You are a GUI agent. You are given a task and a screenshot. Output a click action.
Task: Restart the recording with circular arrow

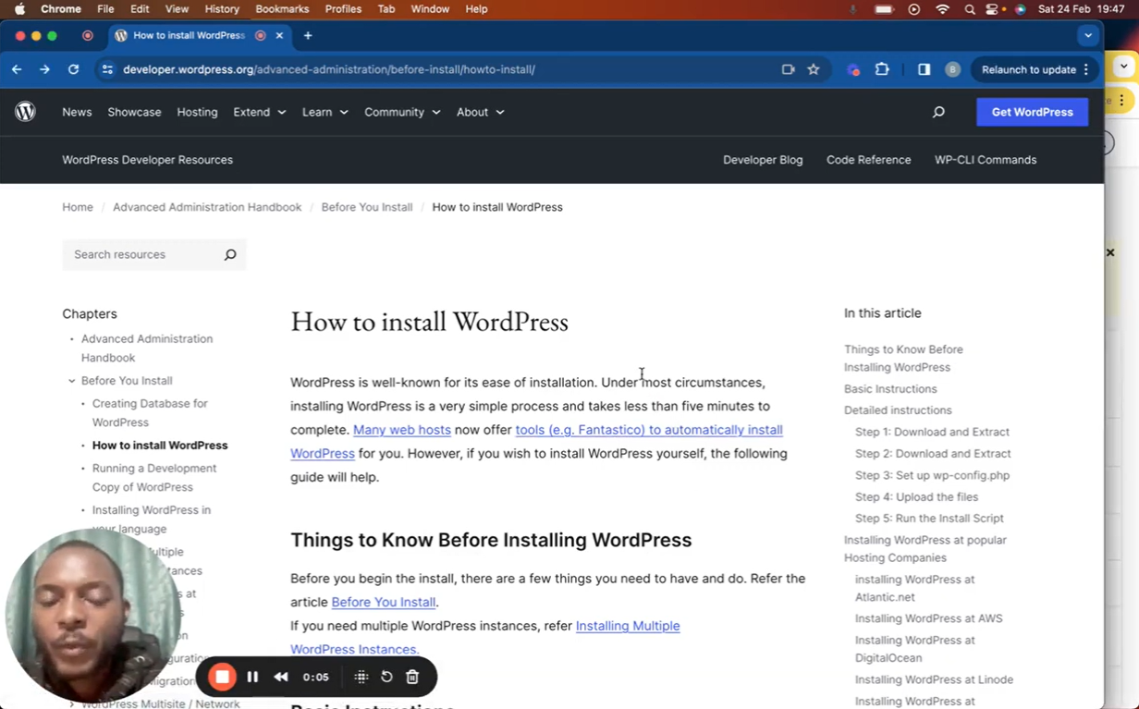386,677
